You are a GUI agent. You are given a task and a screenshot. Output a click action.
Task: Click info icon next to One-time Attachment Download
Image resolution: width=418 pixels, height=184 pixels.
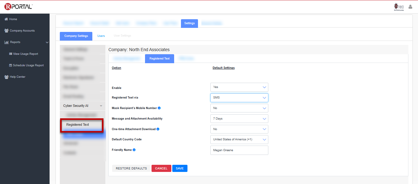pyautogui.click(x=158, y=129)
